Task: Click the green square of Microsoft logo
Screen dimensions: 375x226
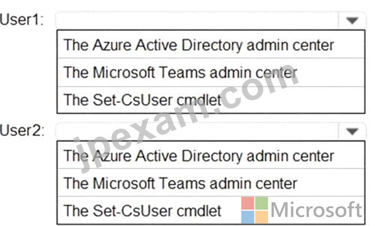Action: click(x=262, y=203)
